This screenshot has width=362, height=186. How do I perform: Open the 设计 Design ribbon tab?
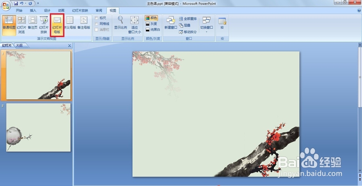pos(47,11)
